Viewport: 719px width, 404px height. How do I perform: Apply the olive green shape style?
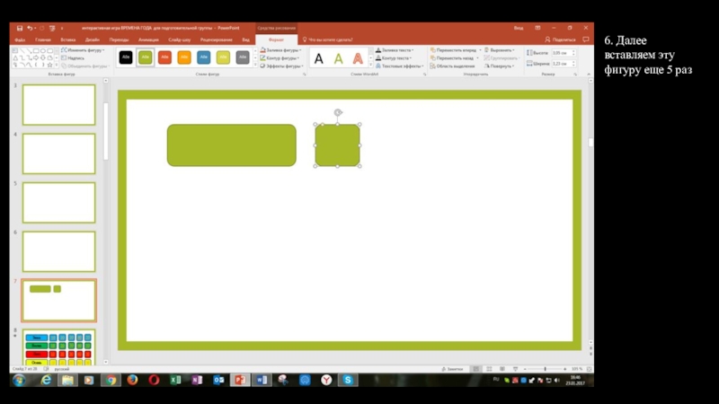146,57
